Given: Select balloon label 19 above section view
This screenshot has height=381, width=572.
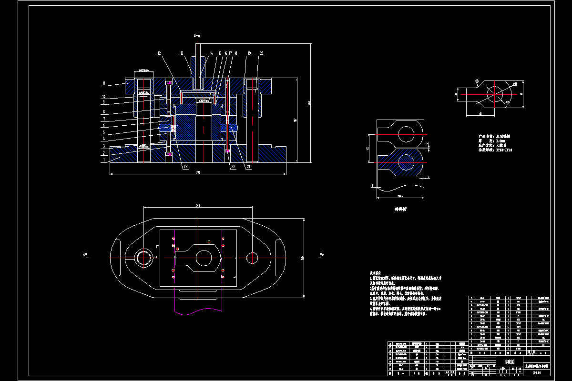Looking at the screenshot, I should 249,53.
